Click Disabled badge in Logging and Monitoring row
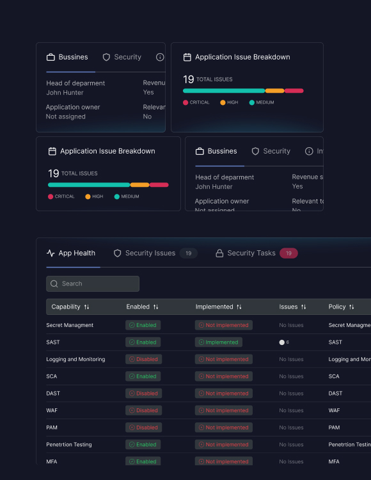Screen dimensions: 371x480 [143, 360]
